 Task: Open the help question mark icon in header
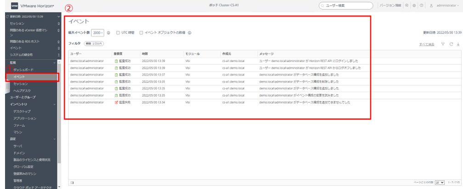tap(421, 5)
